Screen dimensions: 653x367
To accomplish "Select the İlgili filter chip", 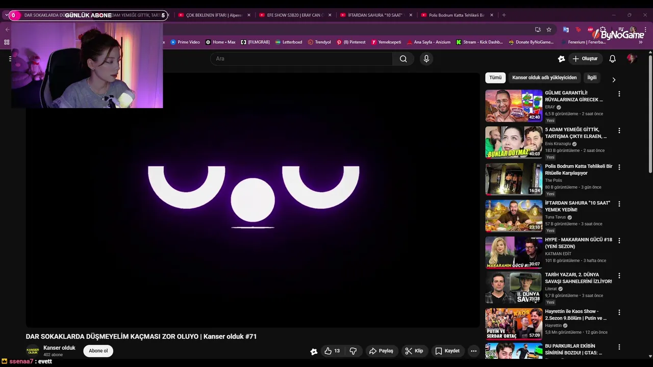I will [x=592, y=77].
